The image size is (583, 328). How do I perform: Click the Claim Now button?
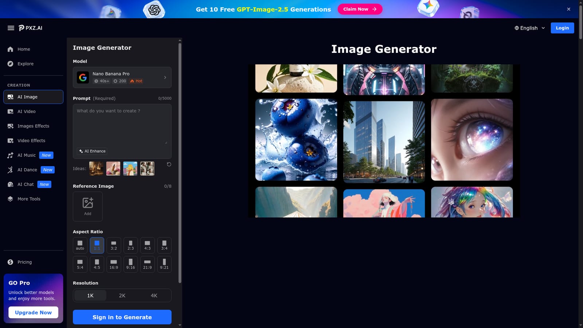tap(360, 9)
